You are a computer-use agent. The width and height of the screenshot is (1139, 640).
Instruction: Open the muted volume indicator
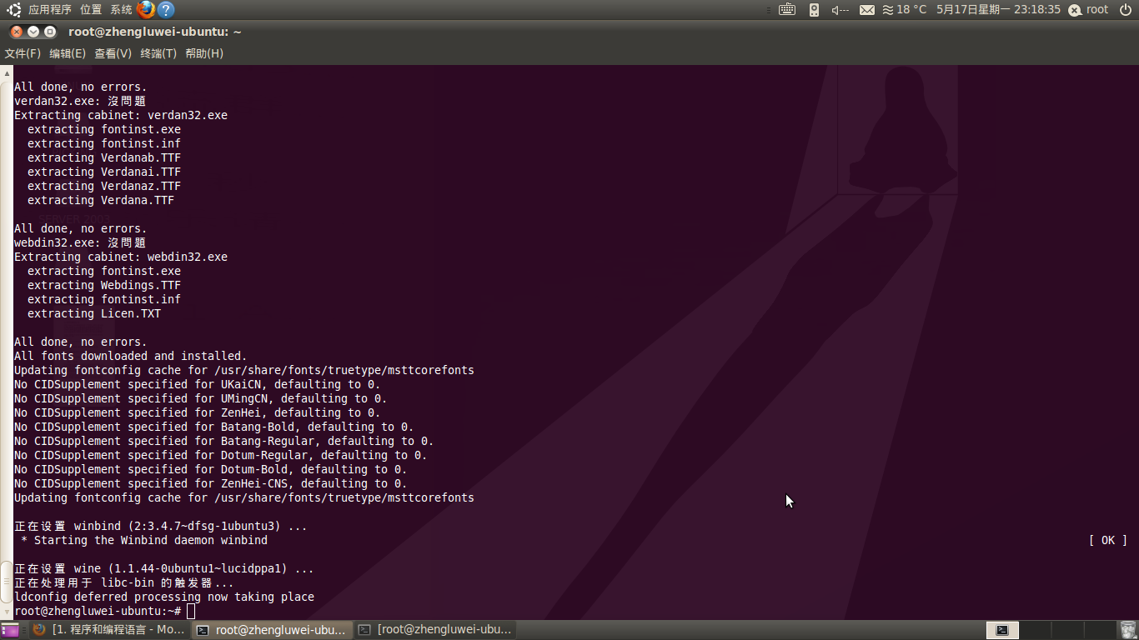tap(840, 10)
